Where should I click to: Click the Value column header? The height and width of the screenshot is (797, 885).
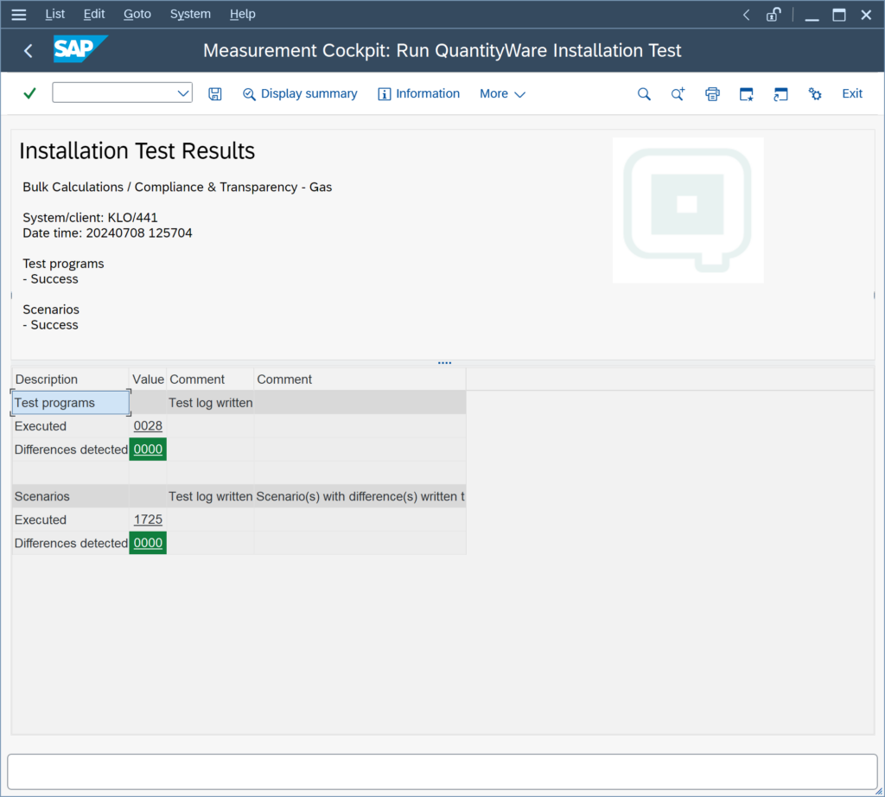click(148, 379)
